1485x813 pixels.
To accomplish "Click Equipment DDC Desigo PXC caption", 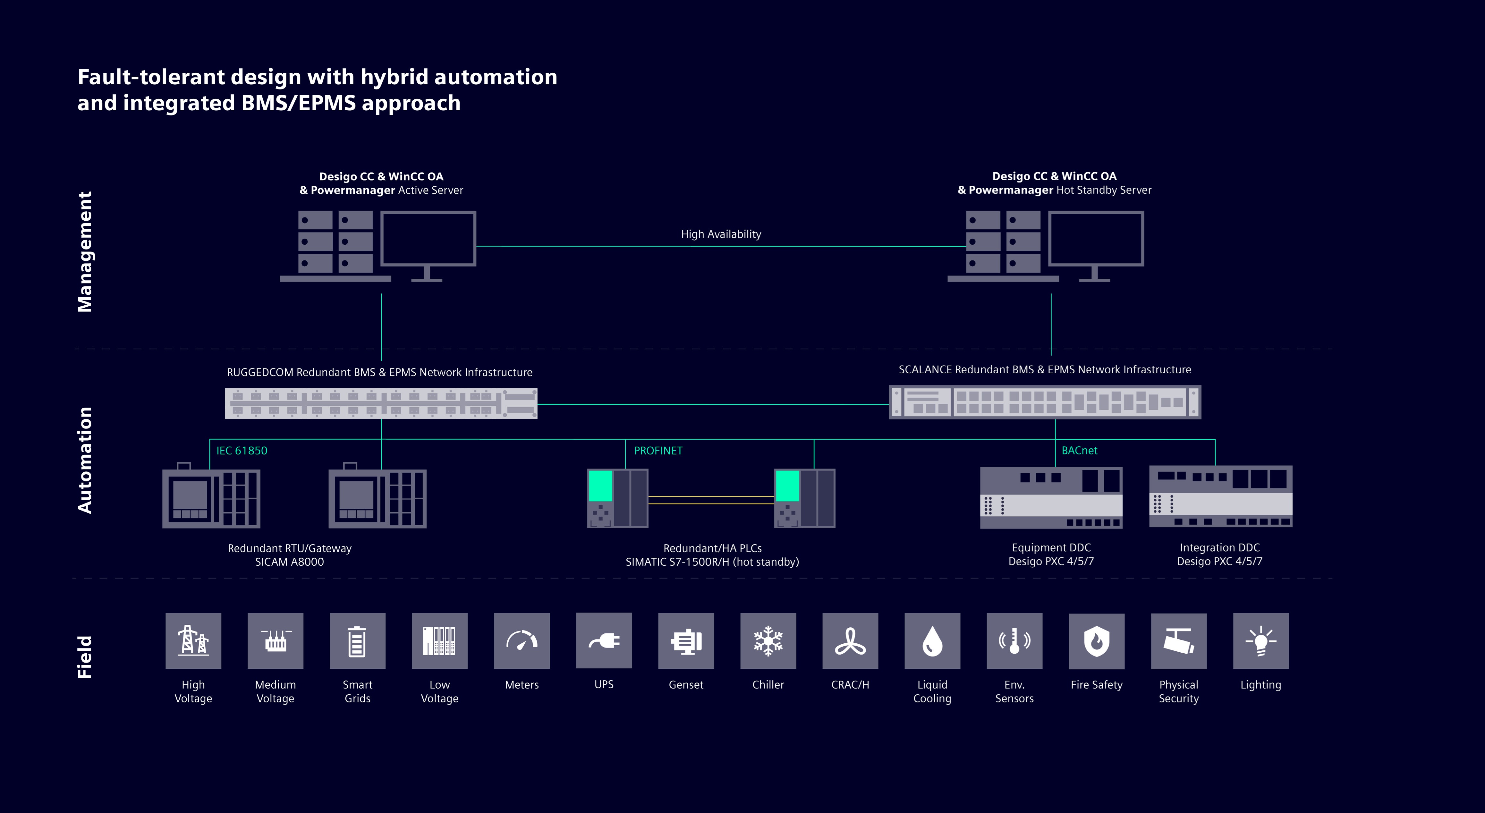I will (1051, 554).
